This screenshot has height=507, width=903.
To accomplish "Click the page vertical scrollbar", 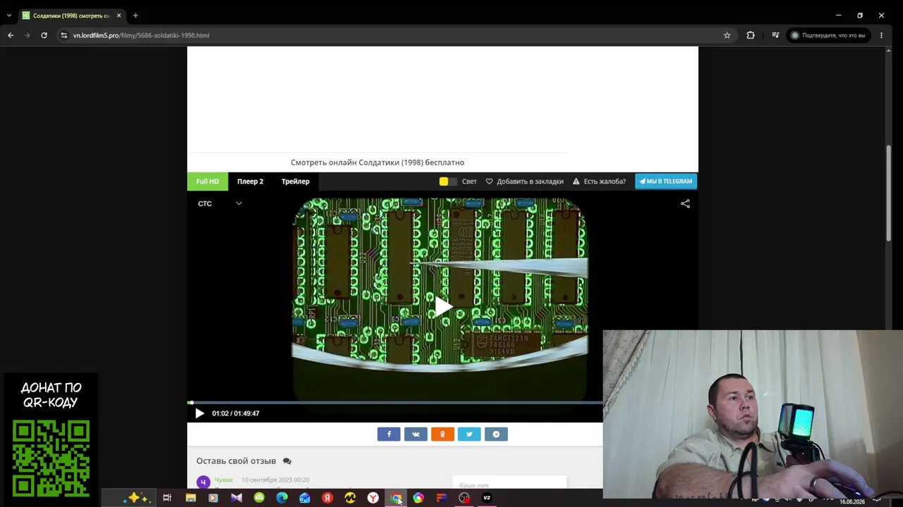I will [888, 194].
